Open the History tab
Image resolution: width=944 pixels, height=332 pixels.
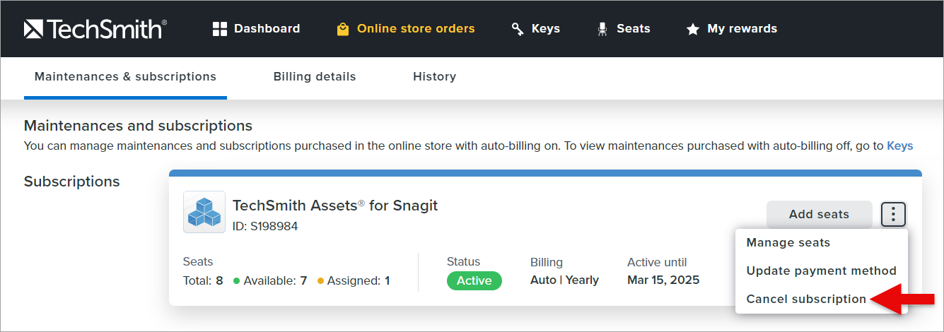click(434, 76)
